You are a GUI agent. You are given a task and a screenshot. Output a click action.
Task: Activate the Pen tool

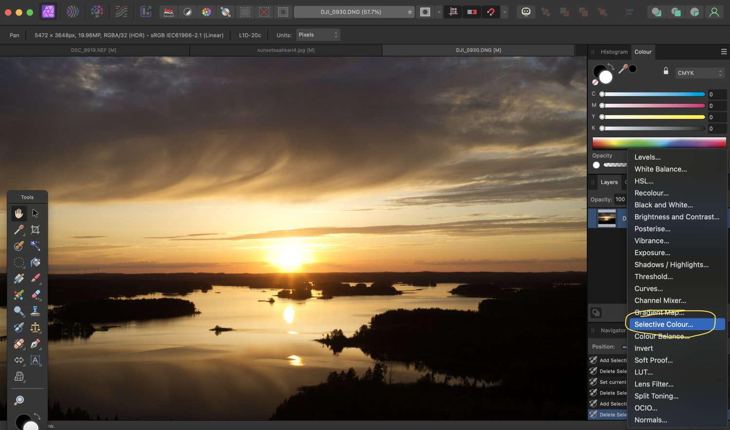pyautogui.click(x=35, y=344)
